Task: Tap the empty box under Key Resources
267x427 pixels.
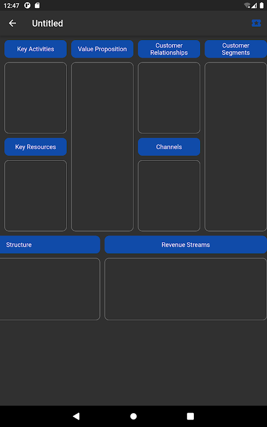Action: [35, 195]
